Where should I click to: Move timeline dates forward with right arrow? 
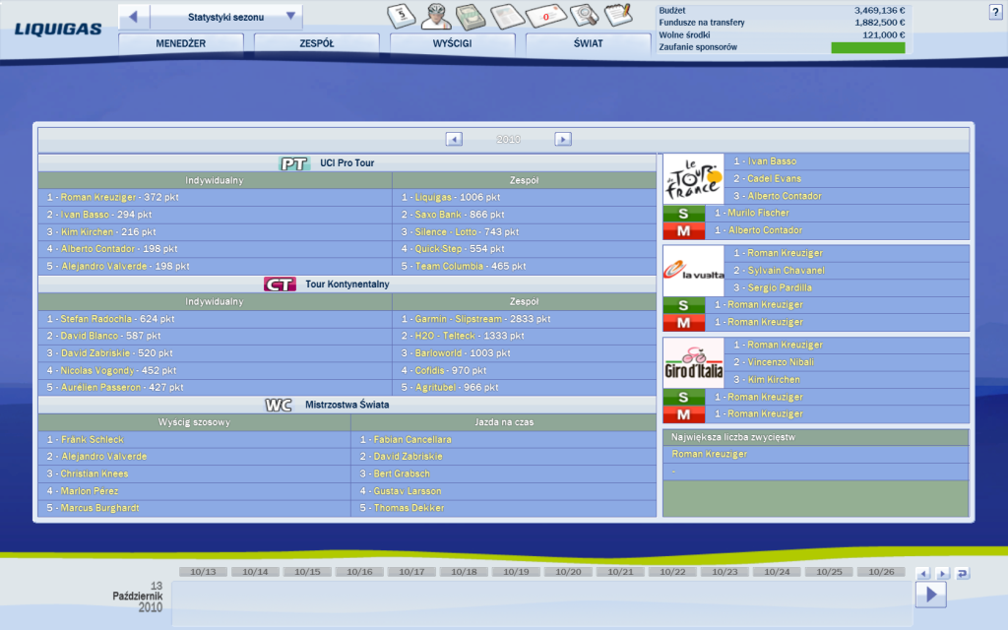click(x=942, y=574)
